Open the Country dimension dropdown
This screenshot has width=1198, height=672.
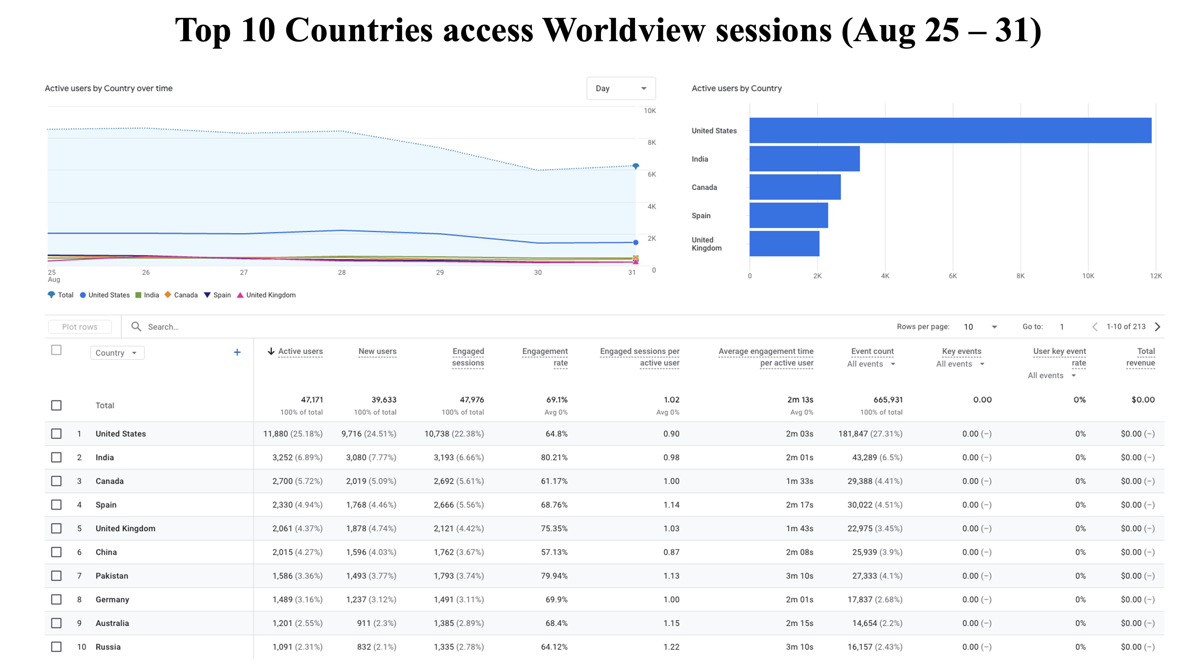coord(117,353)
